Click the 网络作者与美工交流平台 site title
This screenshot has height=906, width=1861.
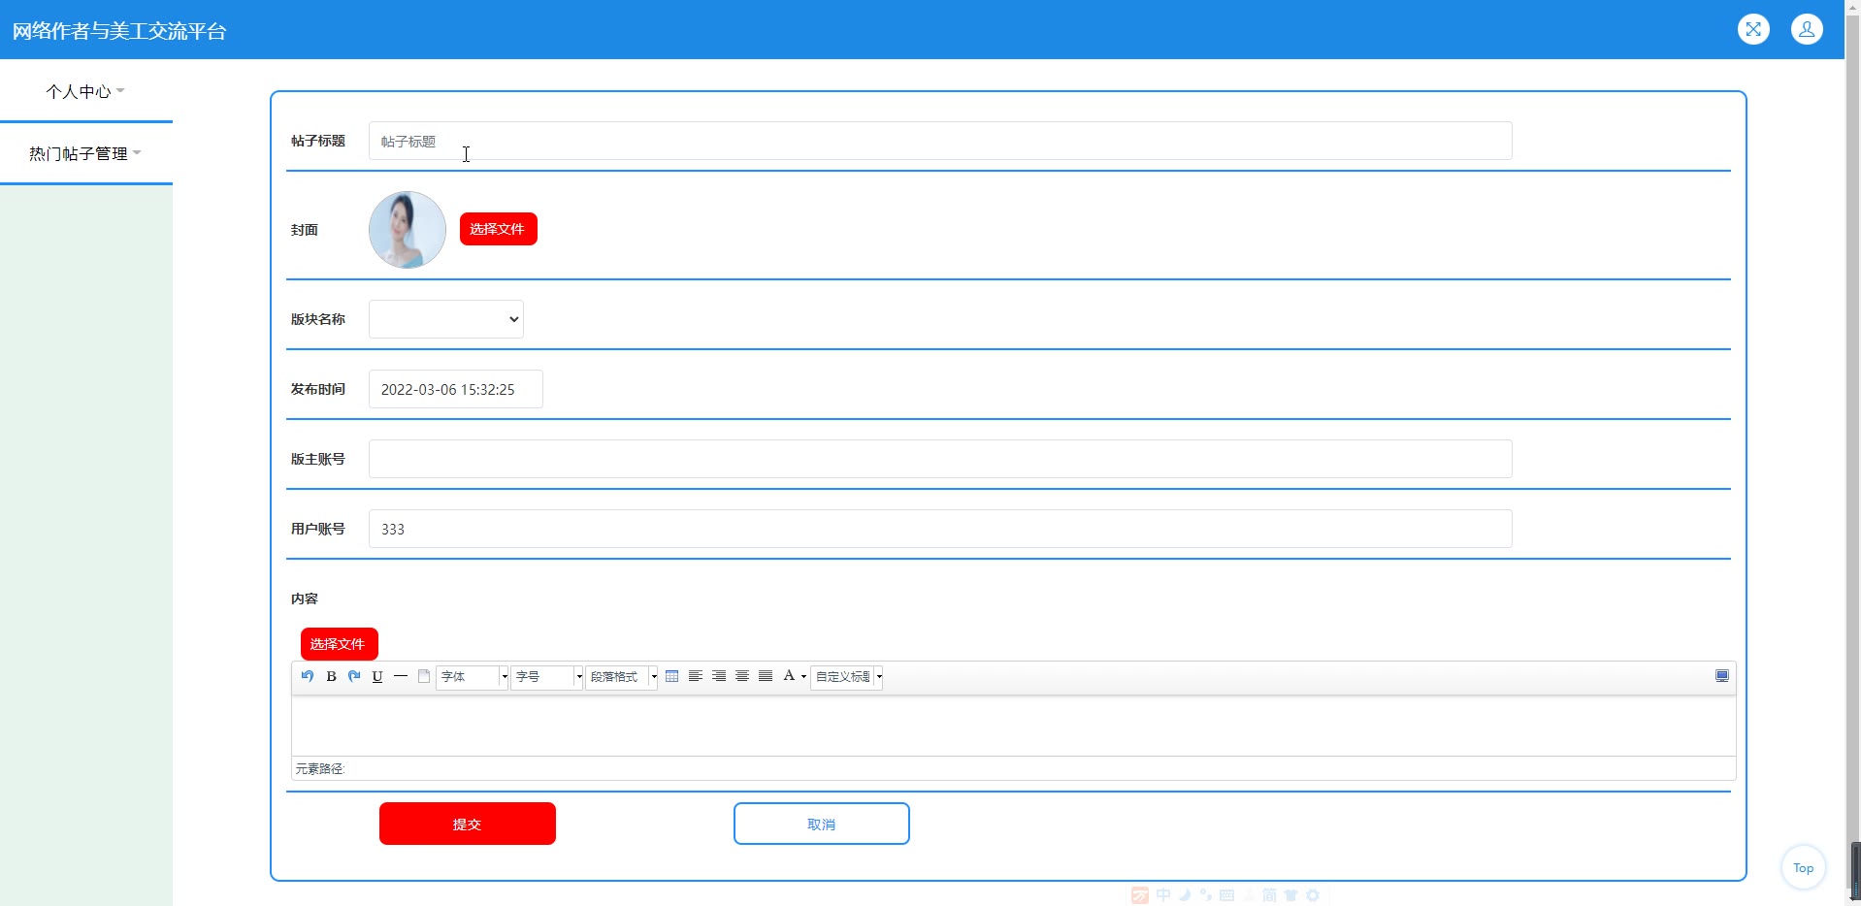[x=119, y=31]
